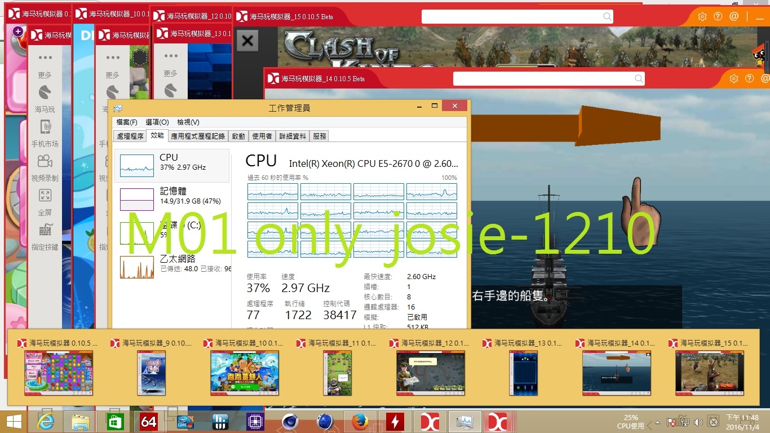Click emulator _14 search field
The height and width of the screenshot is (433, 770).
coord(548,78)
